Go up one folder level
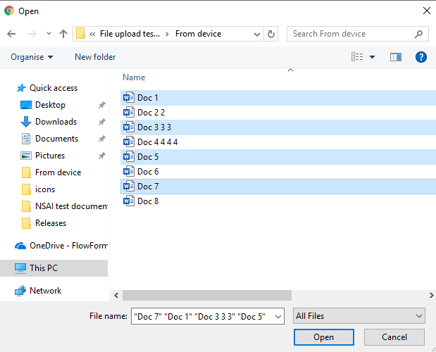436x352 pixels. point(63,34)
